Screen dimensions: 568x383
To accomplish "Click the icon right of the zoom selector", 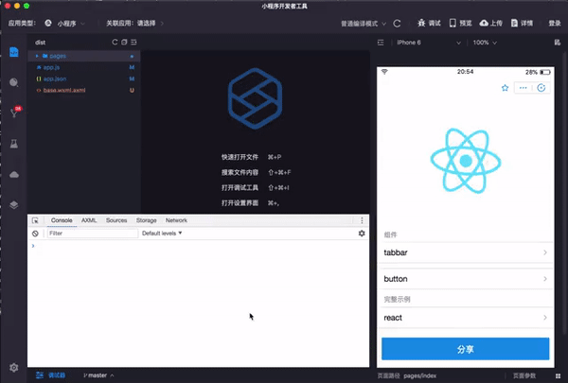I will 558,43.
